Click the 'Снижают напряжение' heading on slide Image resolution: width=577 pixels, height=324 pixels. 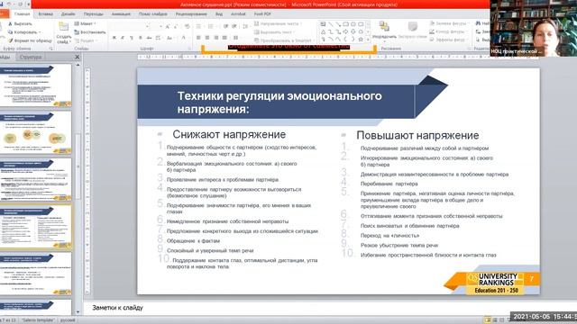click(229, 134)
